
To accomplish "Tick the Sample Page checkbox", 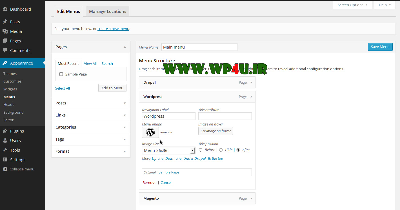I will 61,74.
